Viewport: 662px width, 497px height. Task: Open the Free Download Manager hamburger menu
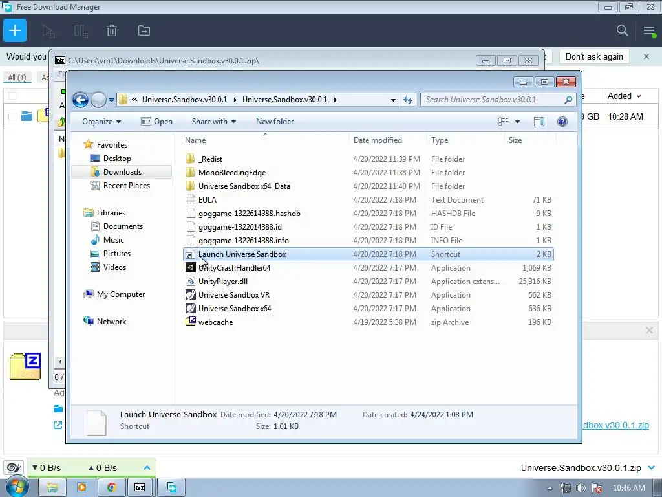(649, 31)
